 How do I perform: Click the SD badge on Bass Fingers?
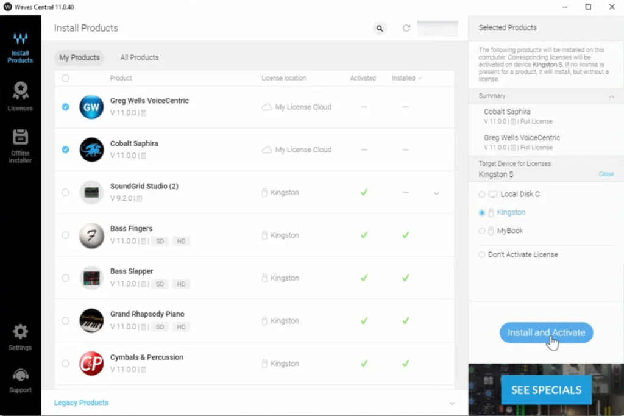[160, 241]
